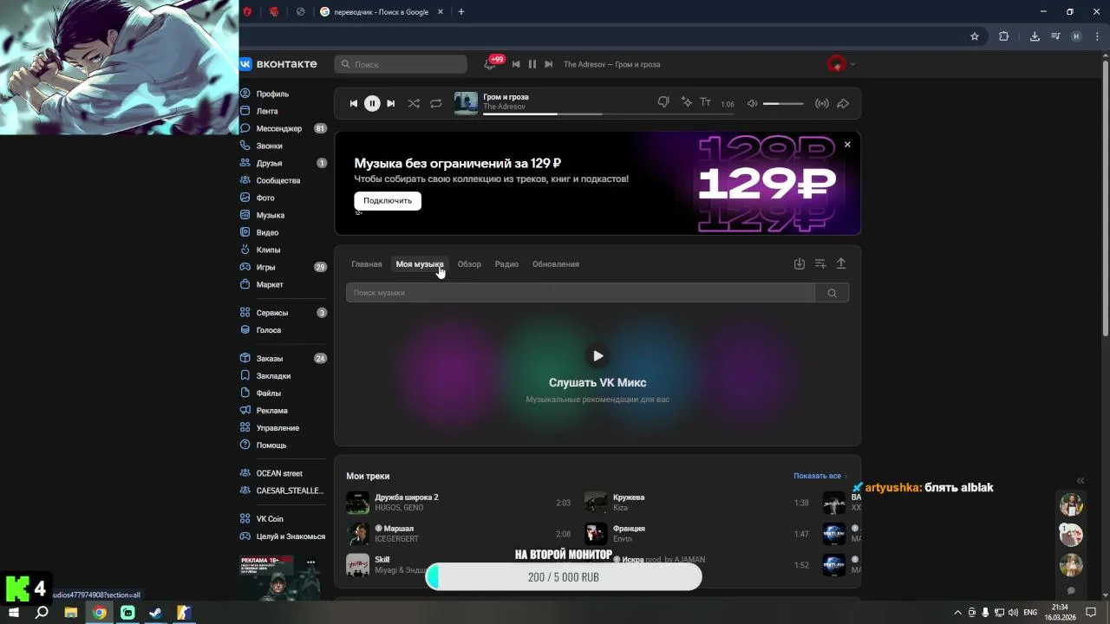The image size is (1110, 624).
Task: Open Chrome extensions puzzle icon
Action: [1004, 36]
